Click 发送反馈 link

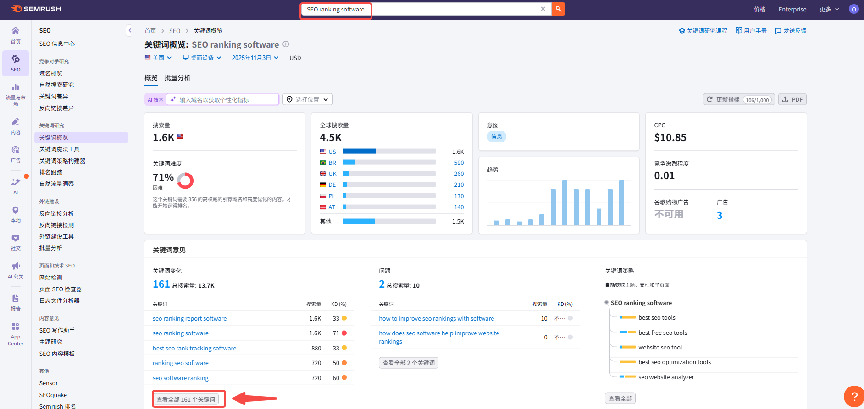click(791, 31)
